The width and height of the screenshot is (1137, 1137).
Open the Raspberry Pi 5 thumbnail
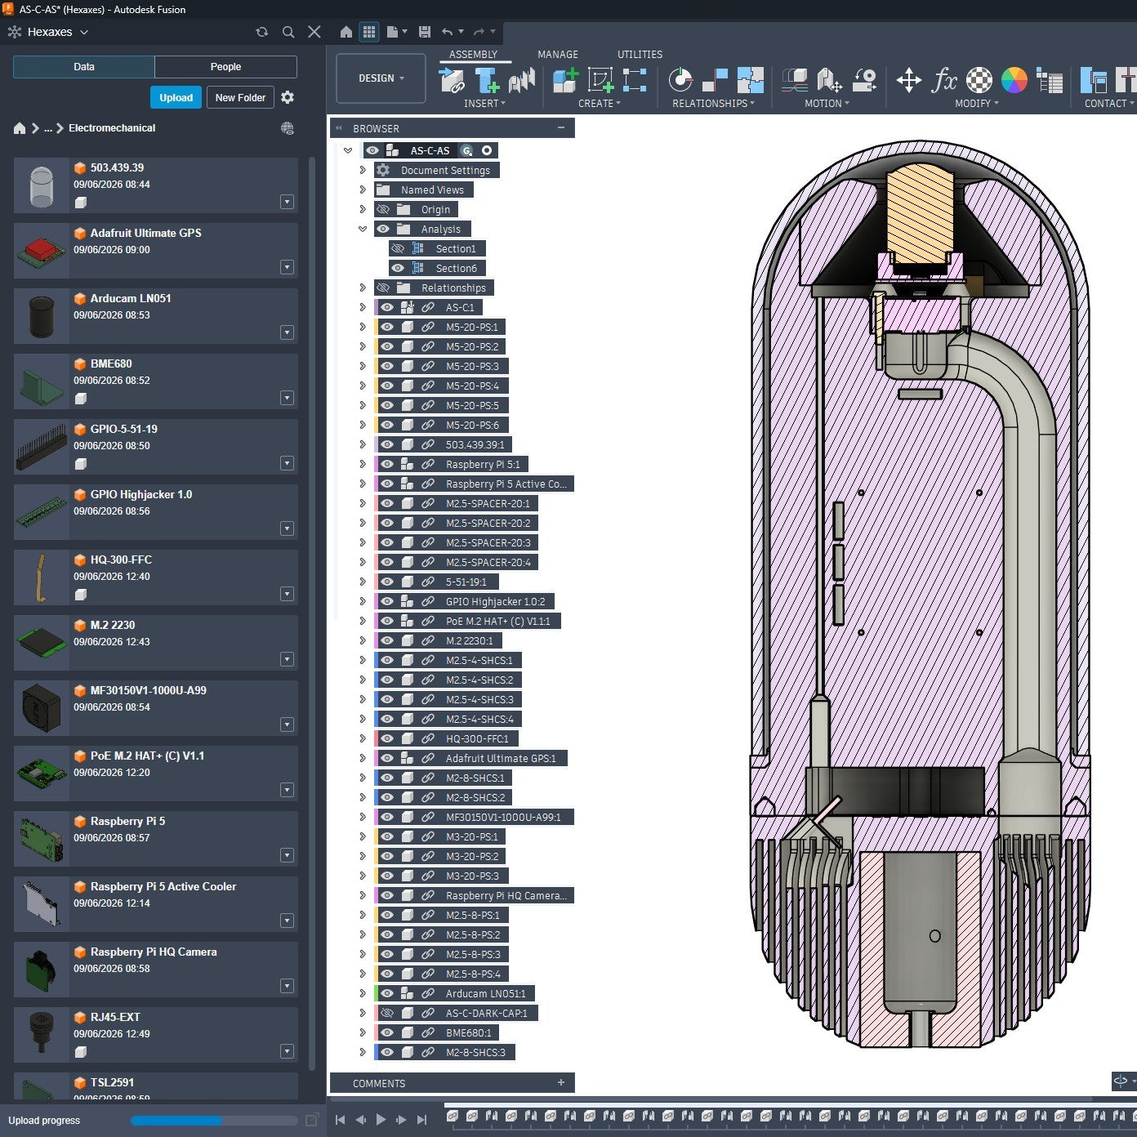[42, 839]
